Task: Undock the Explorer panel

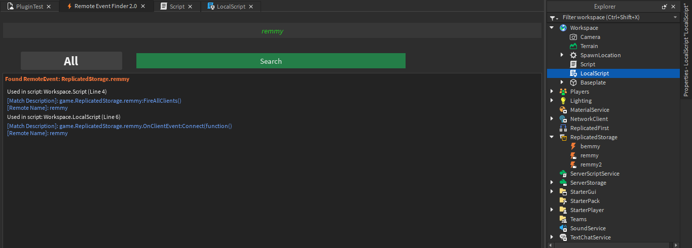Action: click(665, 7)
